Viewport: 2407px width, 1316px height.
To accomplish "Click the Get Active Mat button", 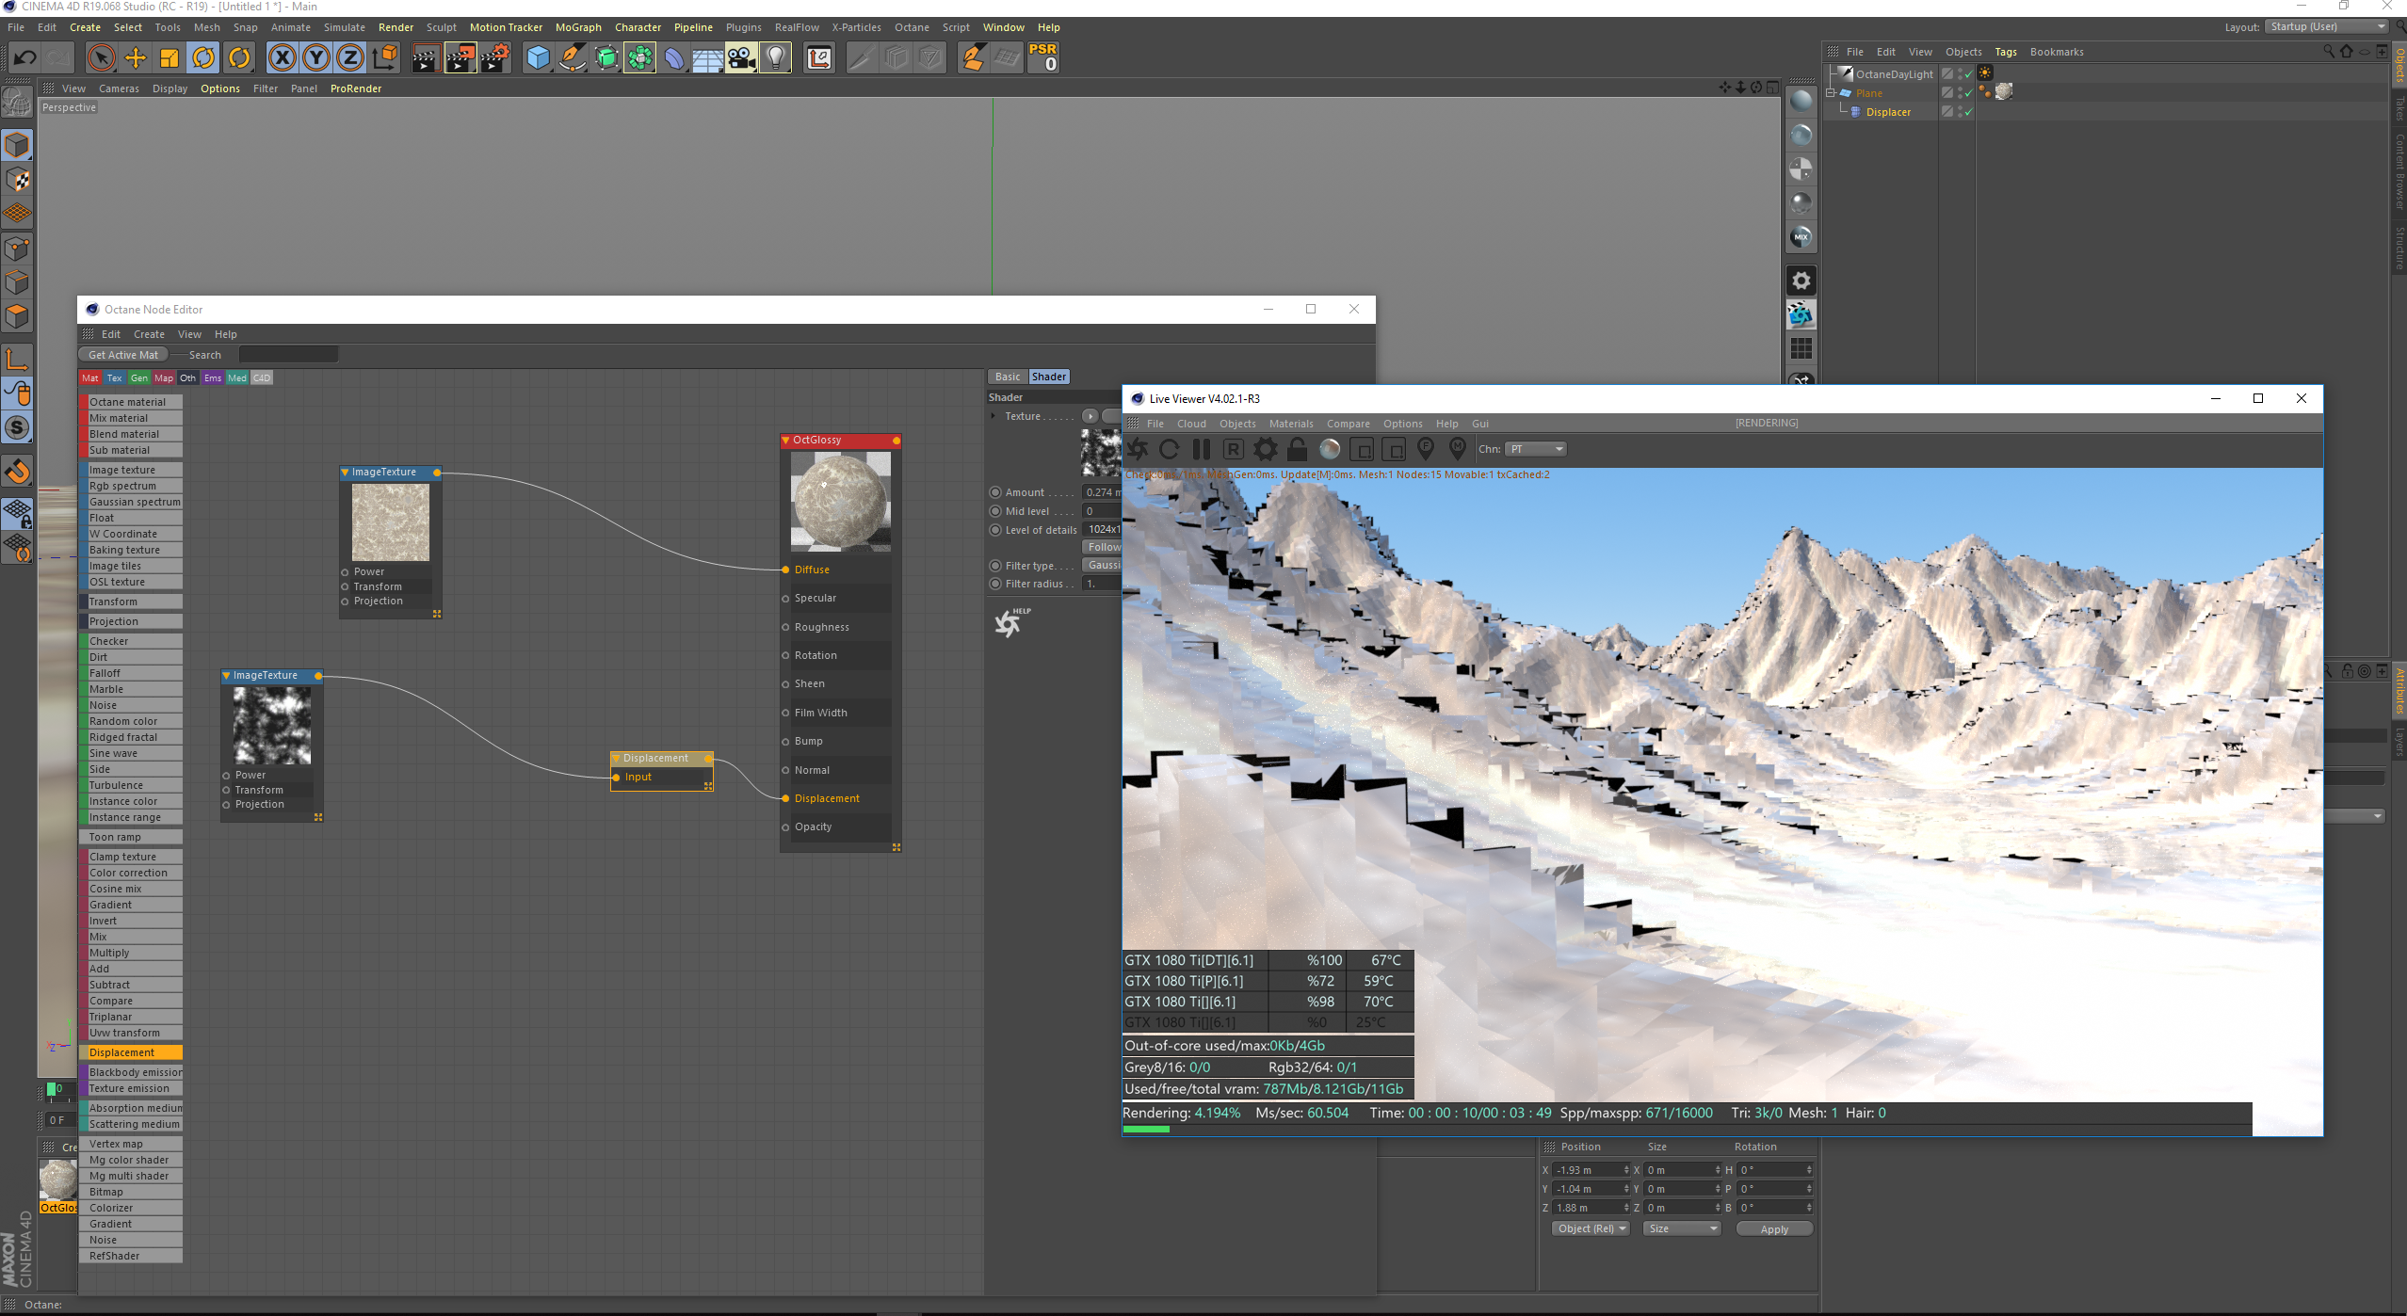I will coord(123,355).
